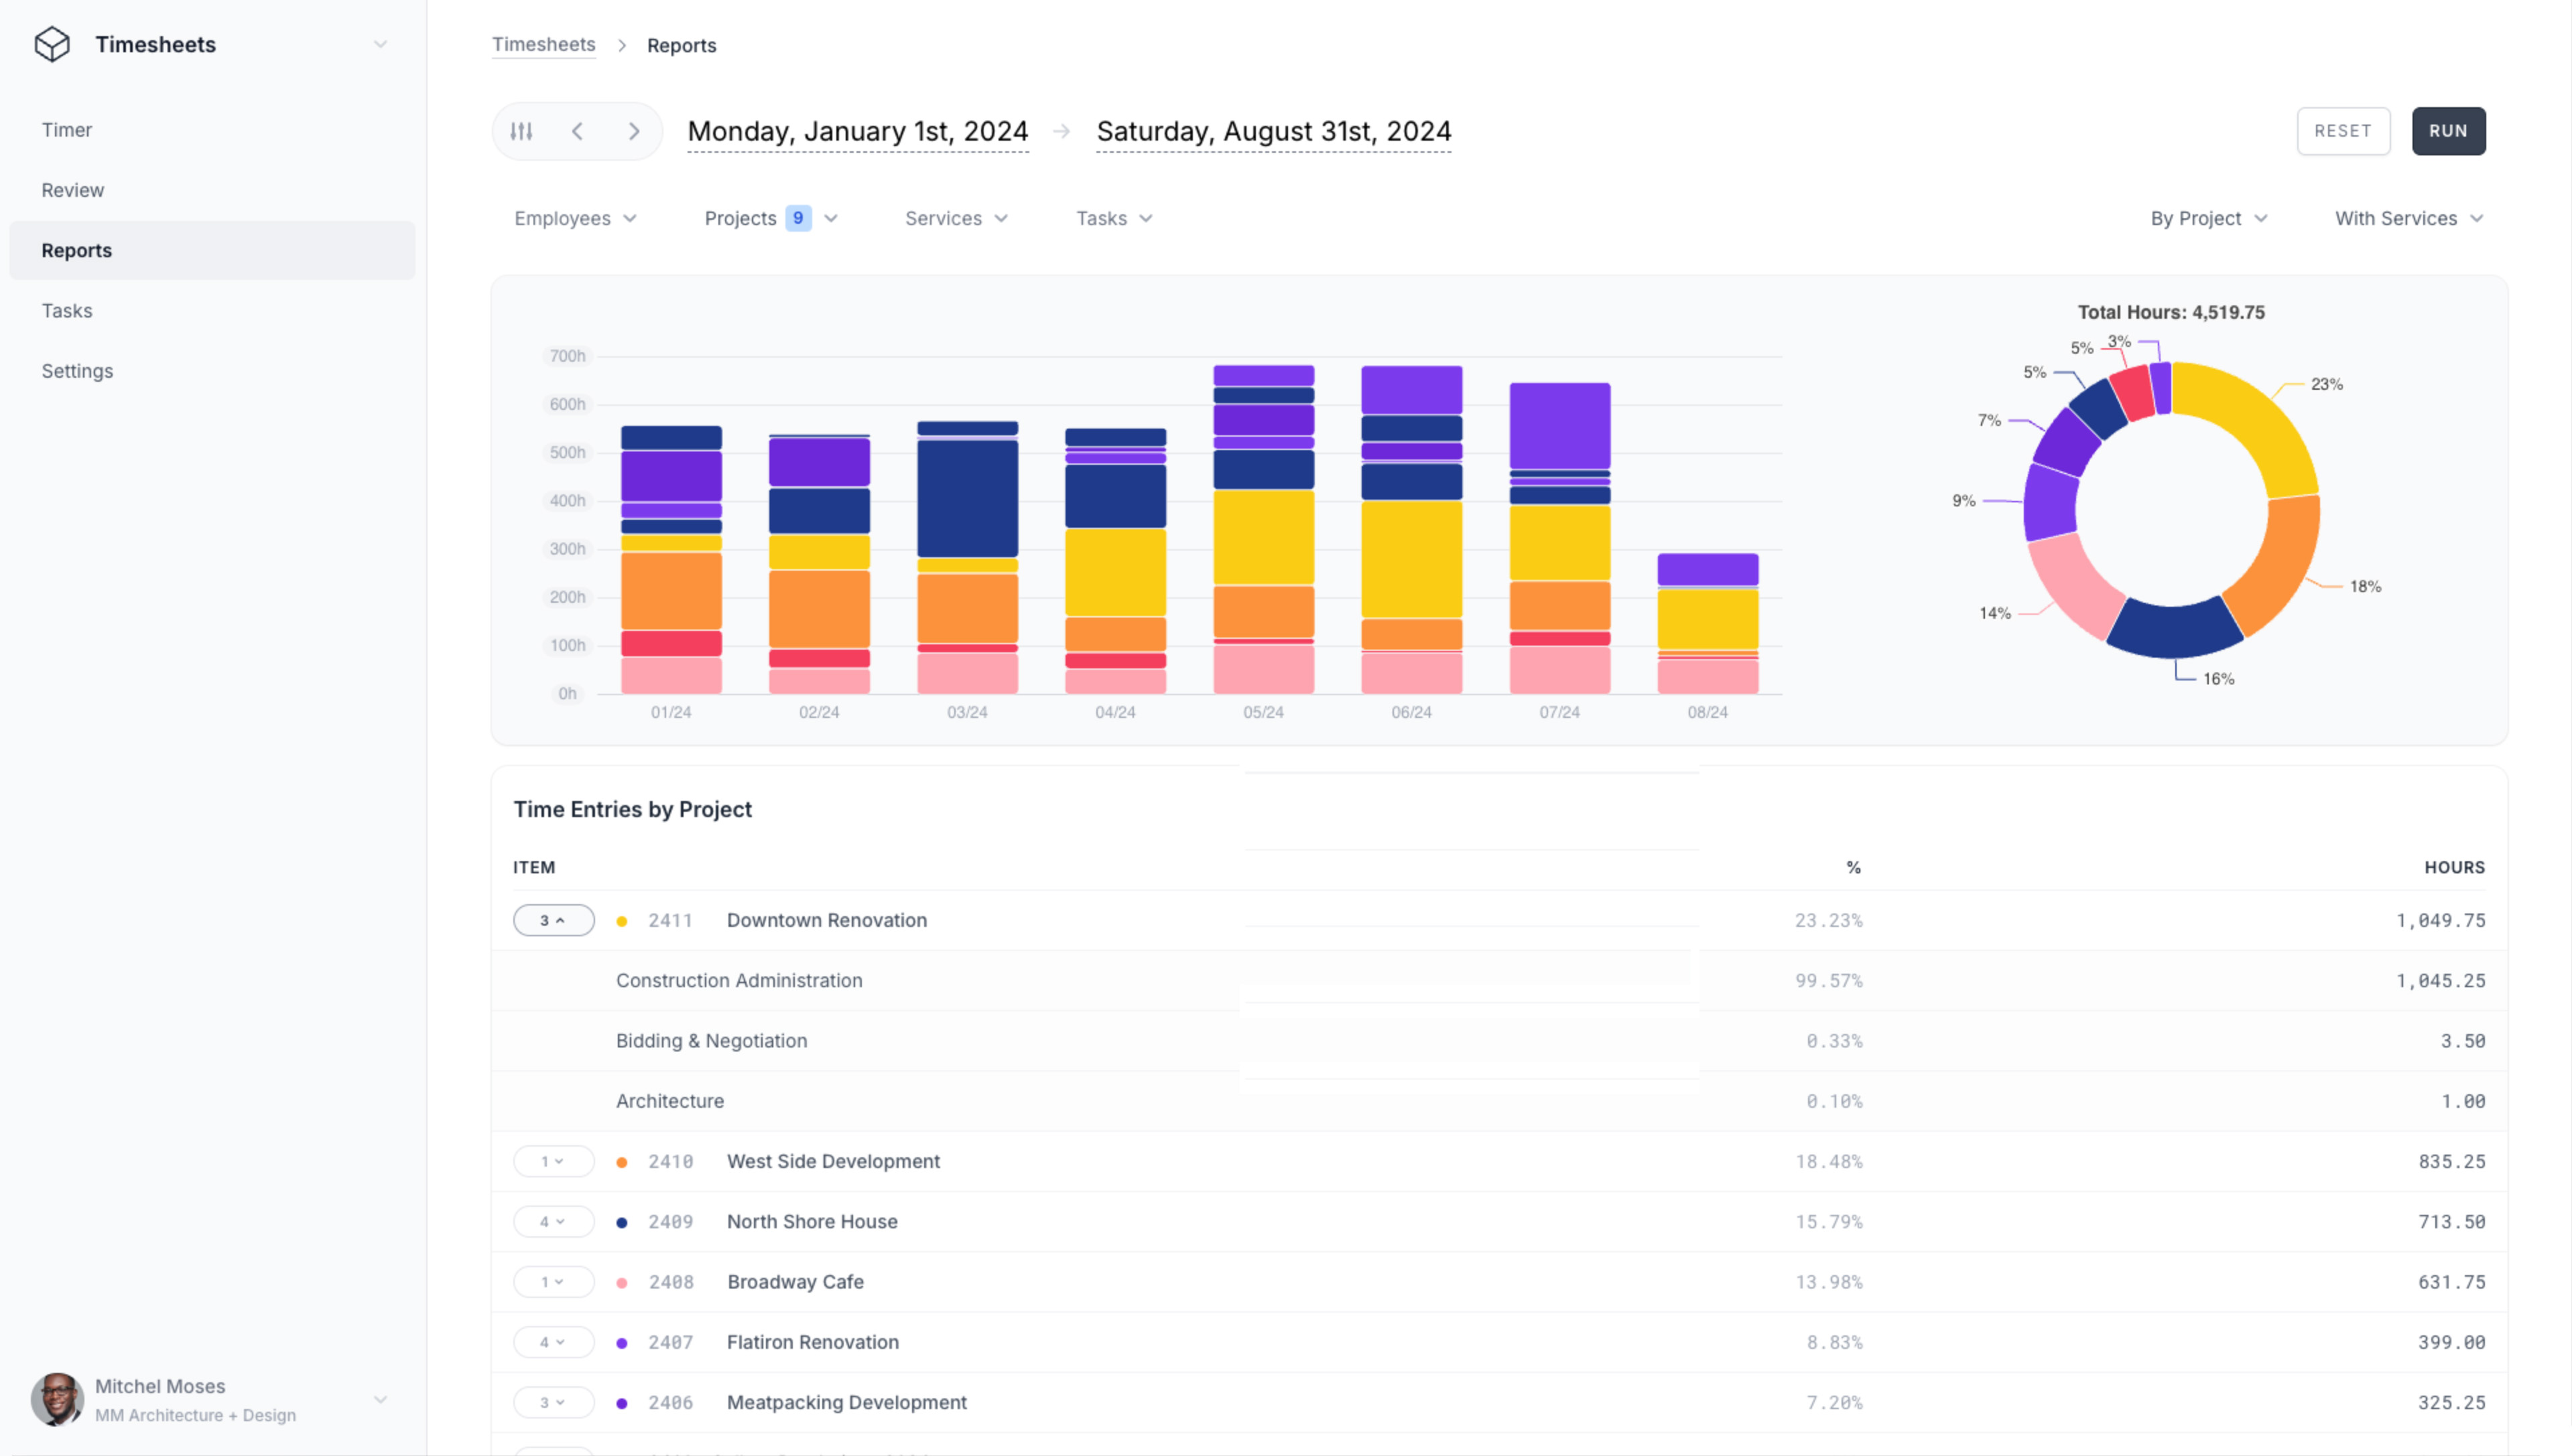Click the pink dot for Broadway Cafe
Image resolution: width=2572 pixels, height=1456 pixels.
tap(621, 1283)
